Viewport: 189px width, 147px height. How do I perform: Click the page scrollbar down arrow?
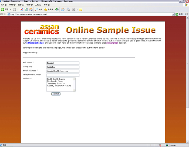[187, 142]
